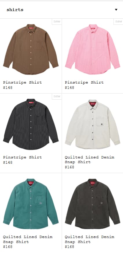Open the teal Quilted Lined Denim Snap Shirt image

point(31,204)
